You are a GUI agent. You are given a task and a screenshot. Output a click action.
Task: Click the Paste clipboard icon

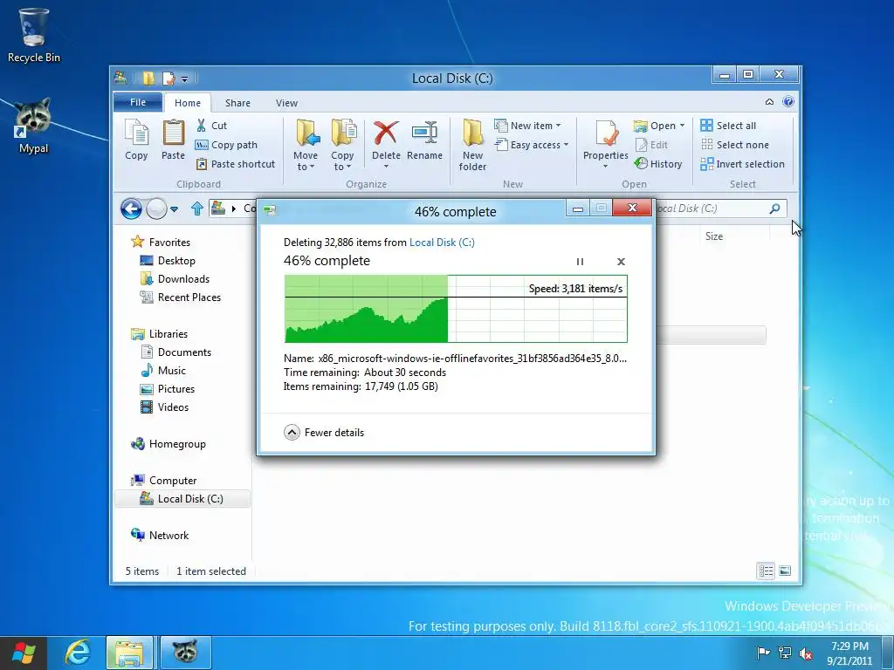click(x=174, y=140)
